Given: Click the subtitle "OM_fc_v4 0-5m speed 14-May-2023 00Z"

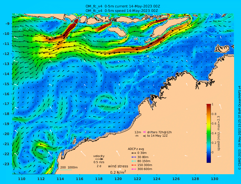Looking at the screenshot, I should (122, 11).
